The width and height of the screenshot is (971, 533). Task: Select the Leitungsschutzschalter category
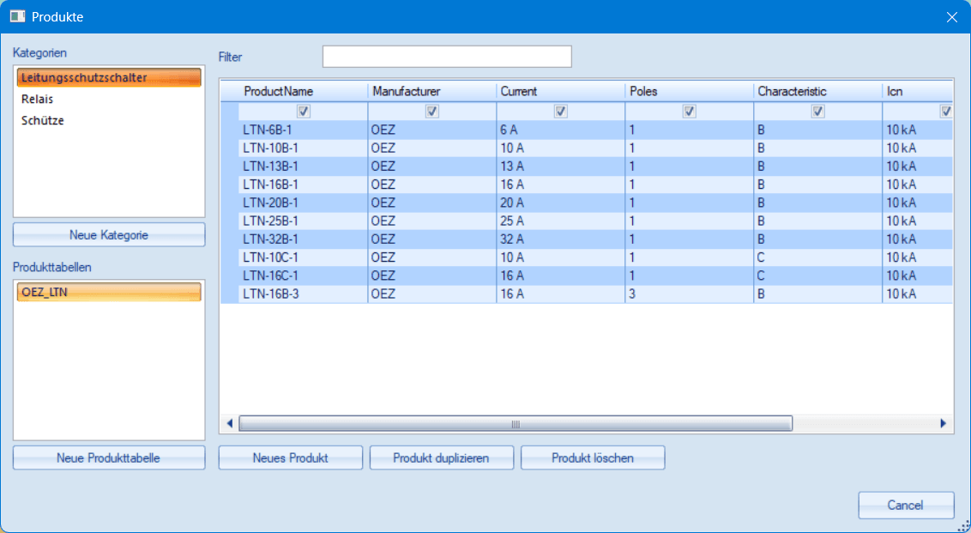(x=109, y=77)
